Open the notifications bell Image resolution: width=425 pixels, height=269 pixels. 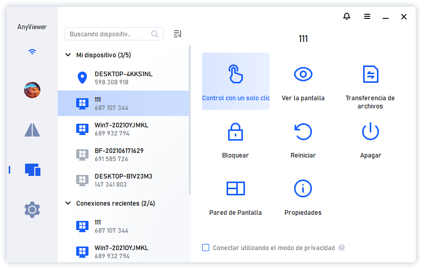(x=347, y=16)
